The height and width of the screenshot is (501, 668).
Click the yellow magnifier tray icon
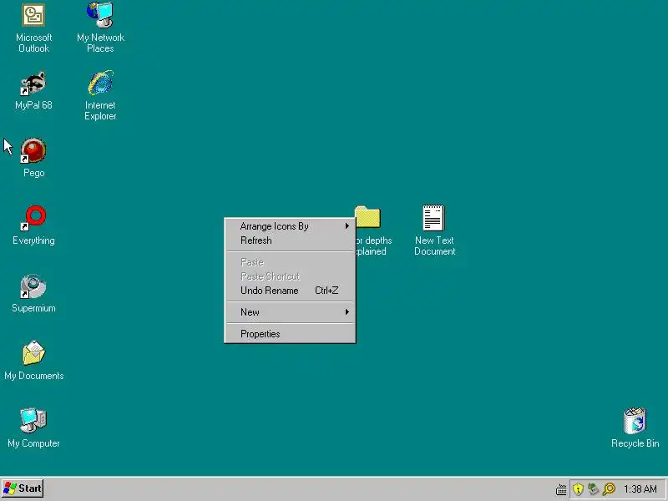(610, 489)
